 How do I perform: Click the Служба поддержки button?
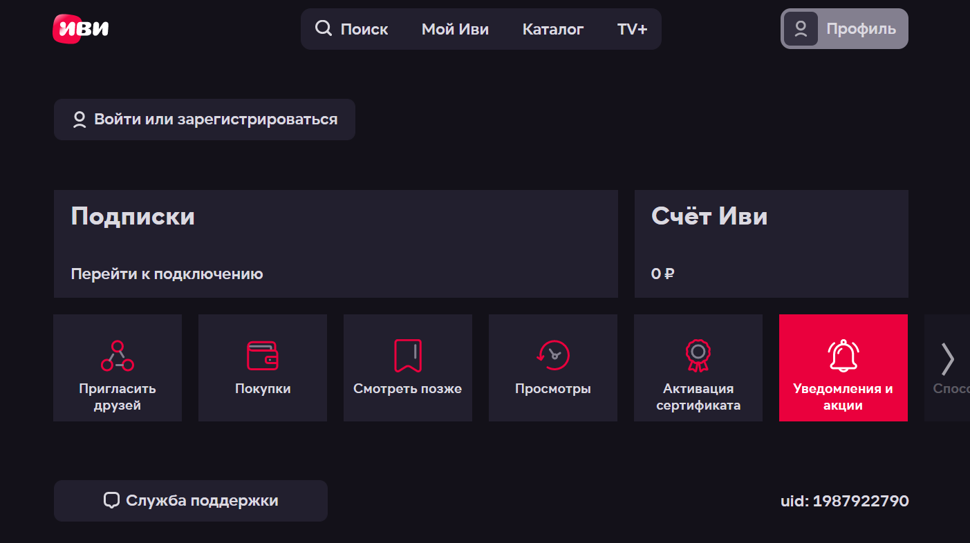(x=191, y=501)
